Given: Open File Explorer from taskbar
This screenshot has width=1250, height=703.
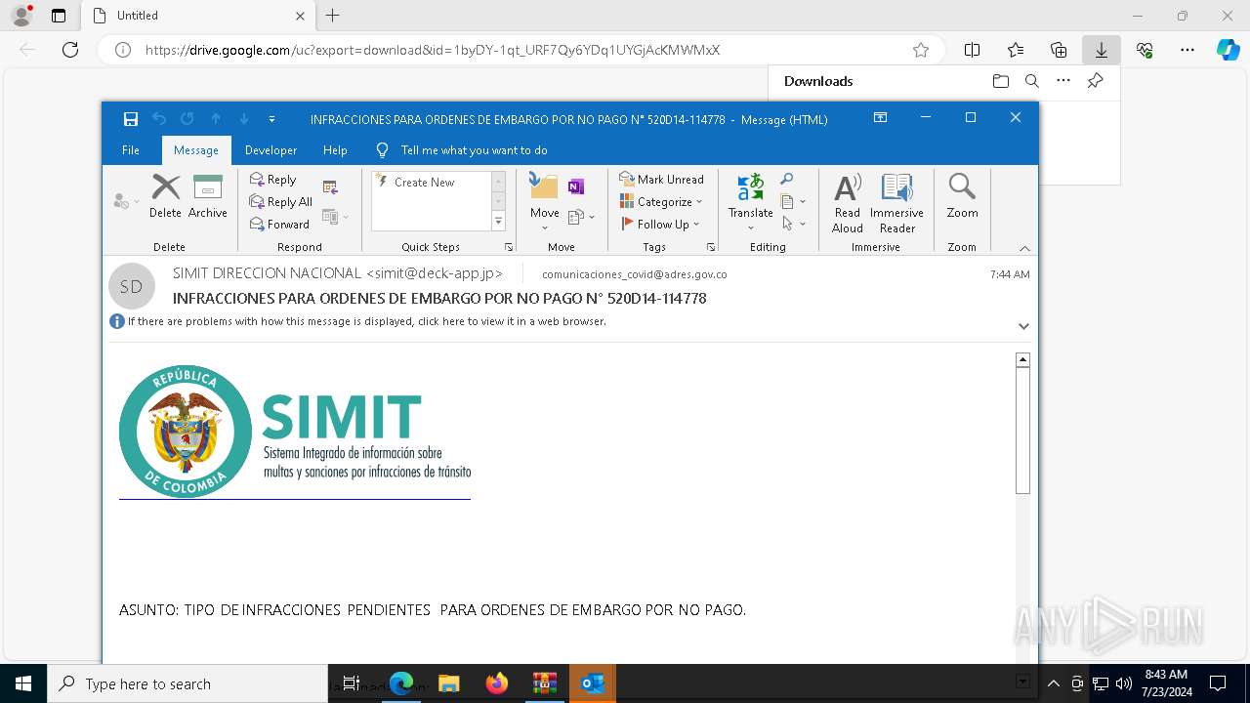Looking at the screenshot, I should [449, 683].
